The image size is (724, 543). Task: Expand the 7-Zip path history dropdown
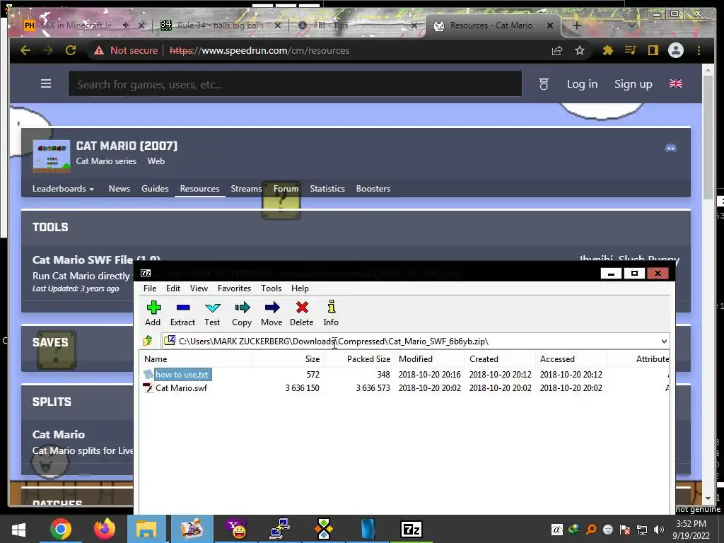(664, 341)
